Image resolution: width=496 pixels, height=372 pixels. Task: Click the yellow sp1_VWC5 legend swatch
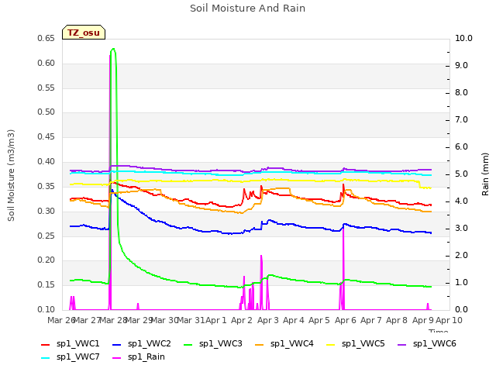tap(331, 345)
